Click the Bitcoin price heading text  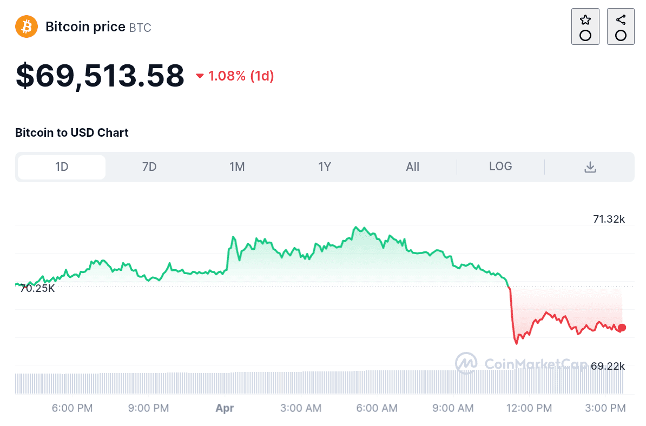pos(85,26)
